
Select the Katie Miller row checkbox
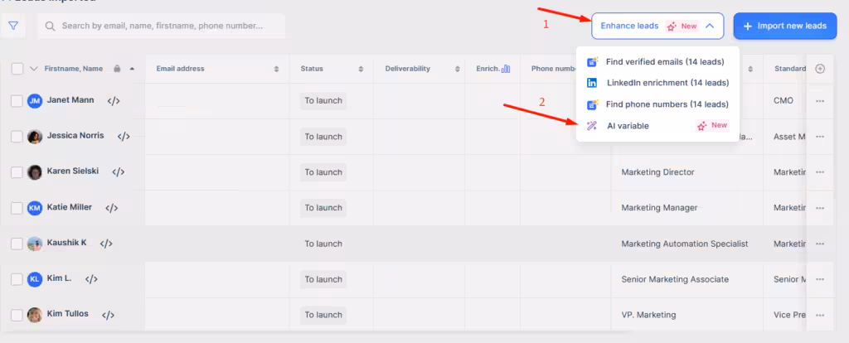pos(17,208)
